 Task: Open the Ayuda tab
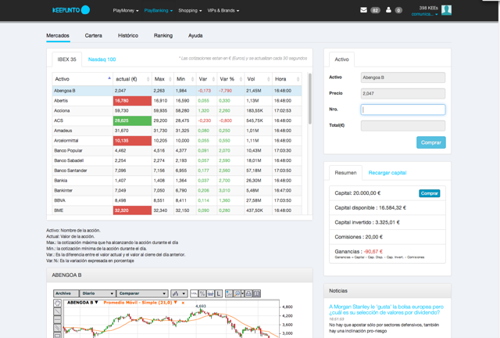coord(195,35)
